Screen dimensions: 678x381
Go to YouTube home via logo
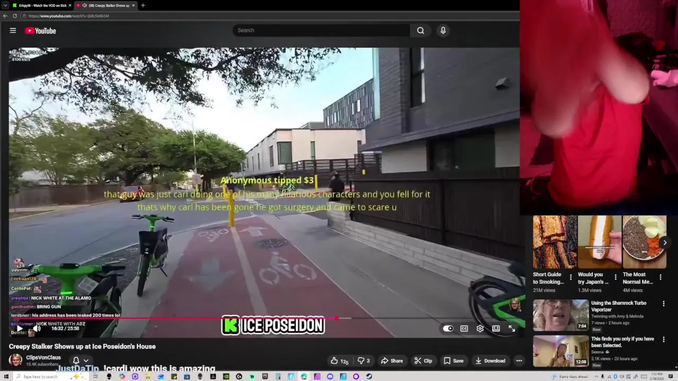tap(40, 31)
